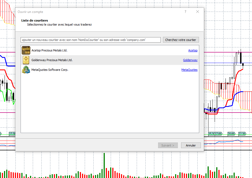Click the 17:00 time marker on the chart

pyautogui.click(x=218, y=134)
